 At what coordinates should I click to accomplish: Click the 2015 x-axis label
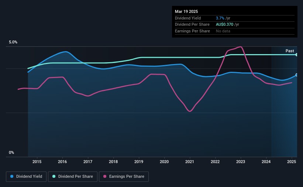[37, 162]
